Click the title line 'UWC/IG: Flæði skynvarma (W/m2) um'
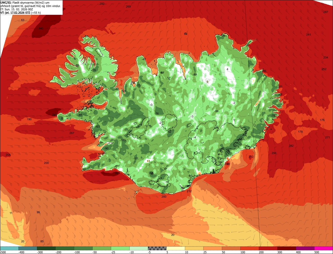This screenshot has height=254, width=333. (x=24, y=2)
